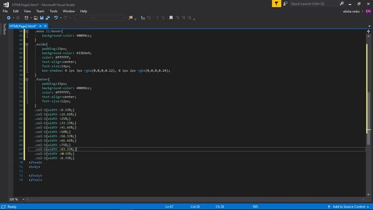This screenshot has width=373, height=210.
Task: Open the File menu
Action: (x=5, y=11)
